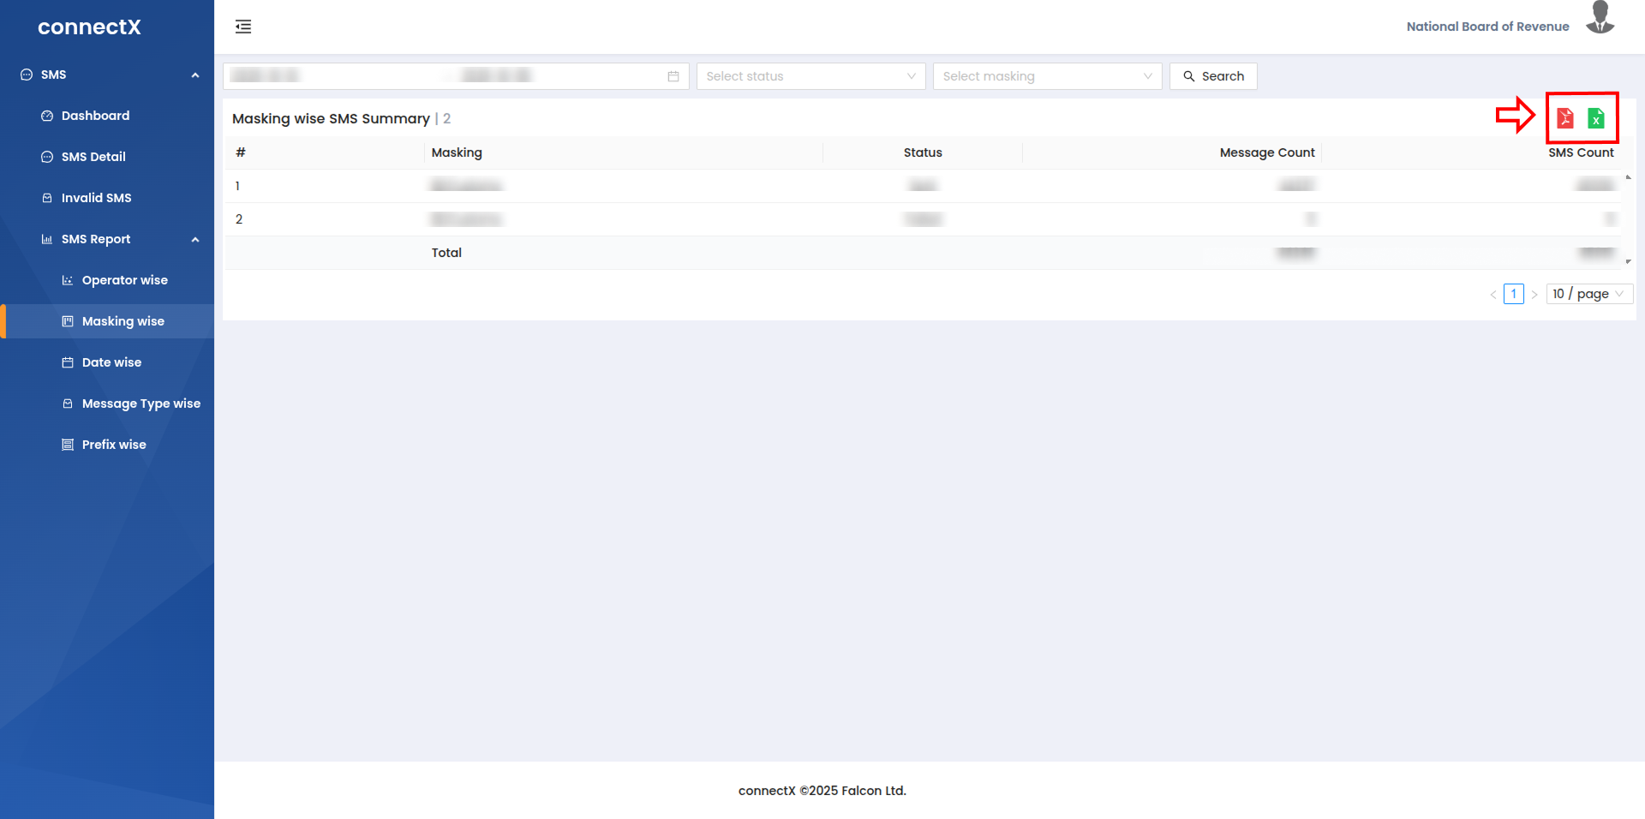Open the Operator wise report
This screenshot has width=1645, height=819.
coord(124,280)
